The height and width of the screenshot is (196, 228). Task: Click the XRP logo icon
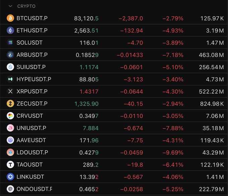pyautogui.click(x=10, y=91)
